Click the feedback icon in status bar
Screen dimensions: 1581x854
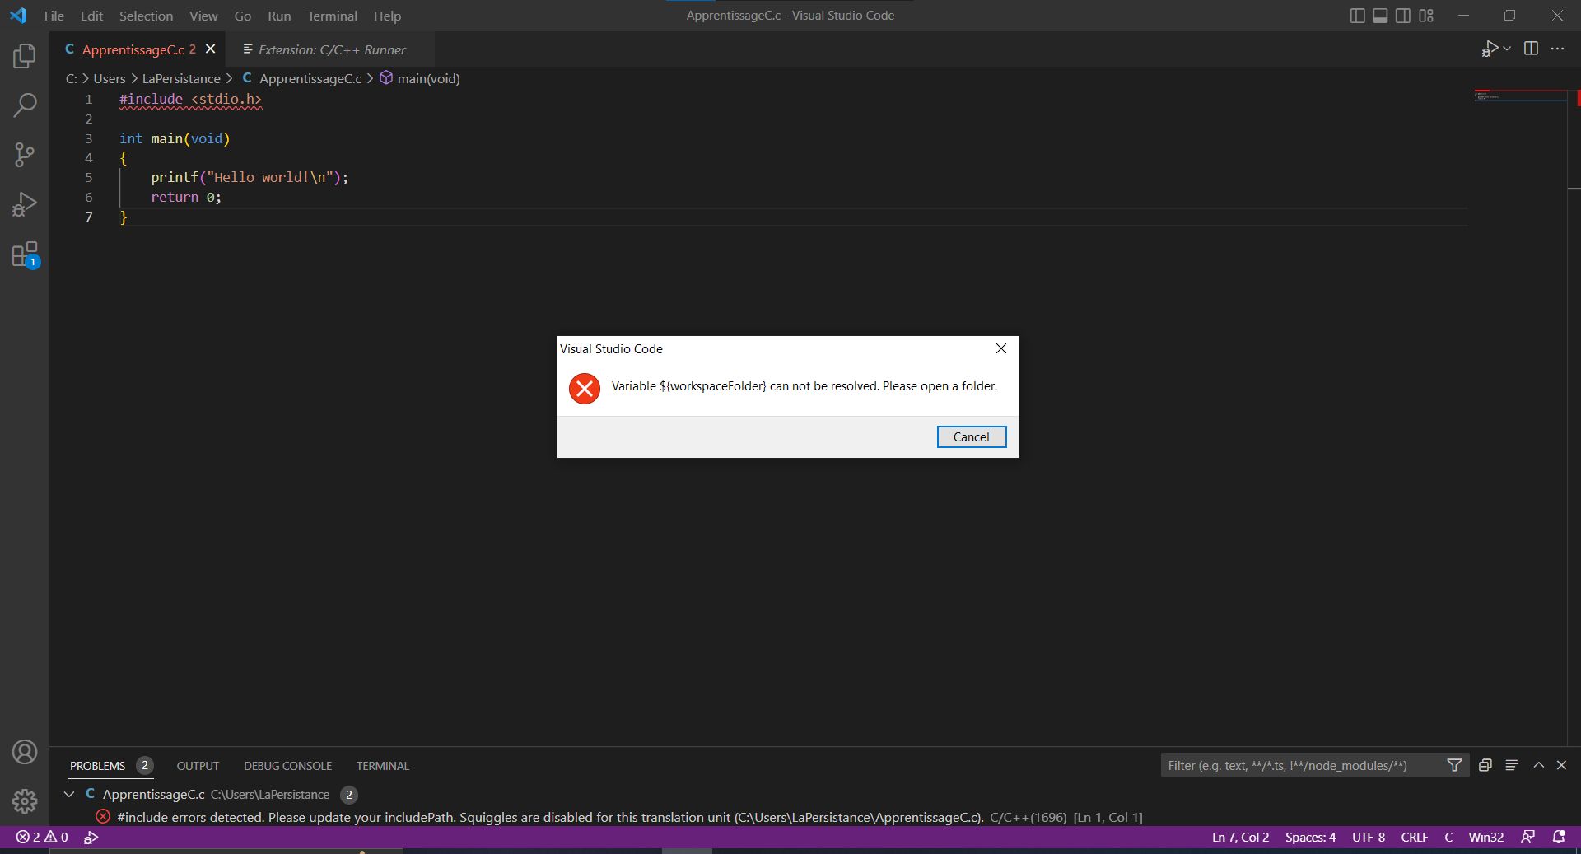pyautogui.click(x=1527, y=838)
